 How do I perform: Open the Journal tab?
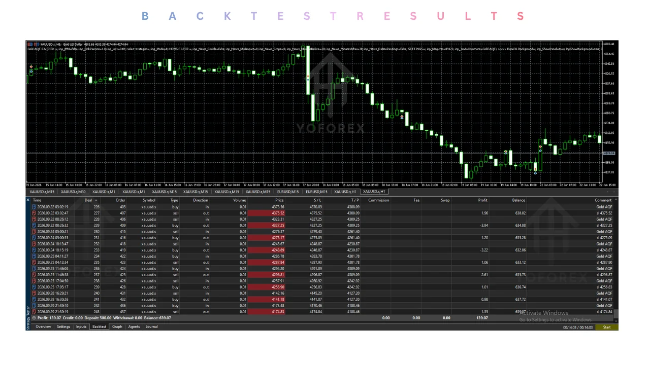[152, 327]
